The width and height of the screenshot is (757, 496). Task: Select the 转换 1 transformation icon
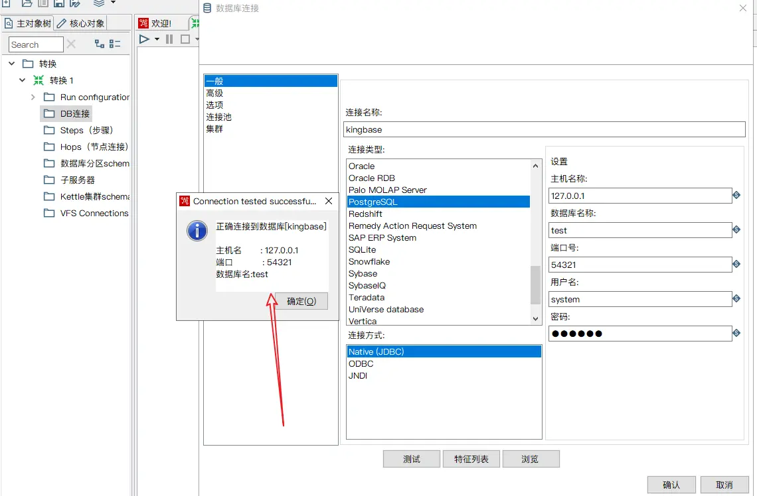coord(39,80)
